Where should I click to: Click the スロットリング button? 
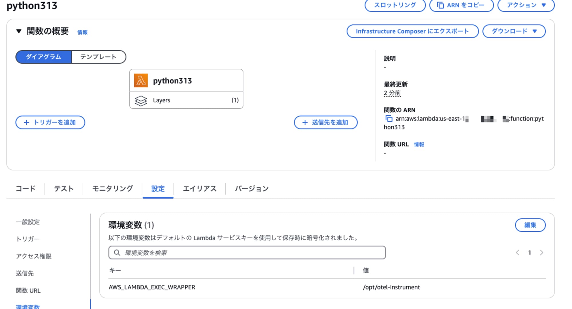395,5
